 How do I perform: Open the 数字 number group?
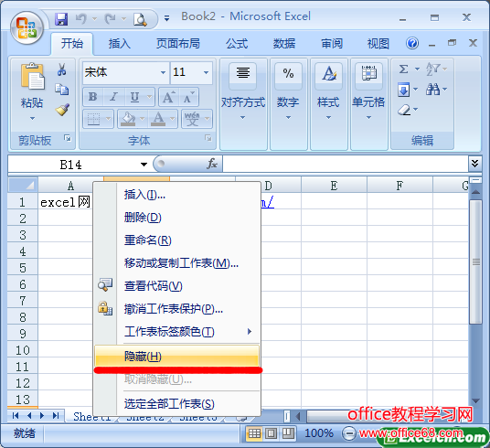(x=288, y=103)
